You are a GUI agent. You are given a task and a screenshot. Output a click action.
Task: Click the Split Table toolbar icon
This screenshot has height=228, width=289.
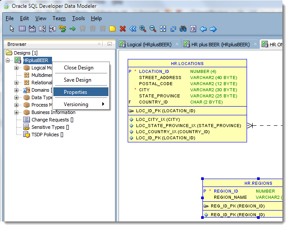click(x=42, y=29)
